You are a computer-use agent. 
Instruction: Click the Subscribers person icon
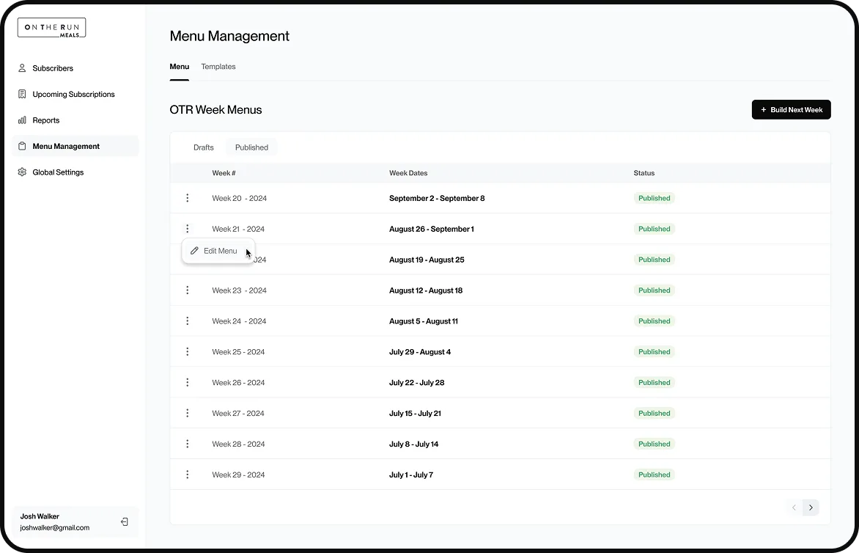pos(22,68)
